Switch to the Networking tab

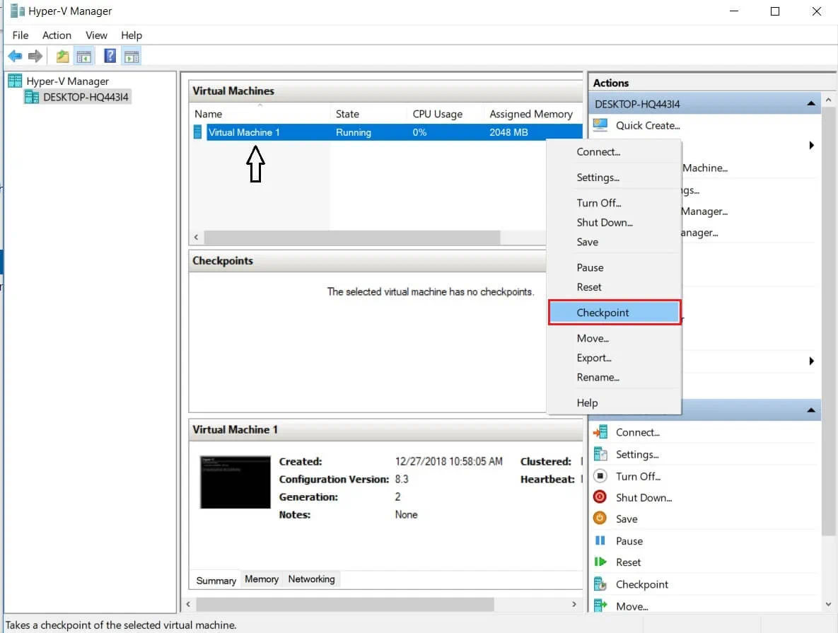tap(311, 579)
